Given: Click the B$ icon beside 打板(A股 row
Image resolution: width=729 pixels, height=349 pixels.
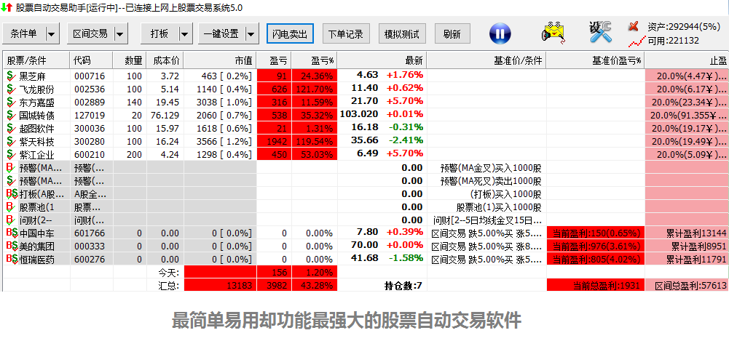Looking at the screenshot, I should tap(12, 193).
